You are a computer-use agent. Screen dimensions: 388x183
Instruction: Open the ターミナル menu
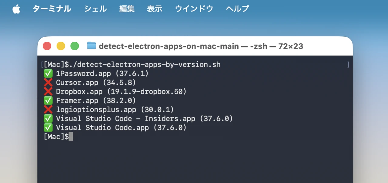point(52,9)
